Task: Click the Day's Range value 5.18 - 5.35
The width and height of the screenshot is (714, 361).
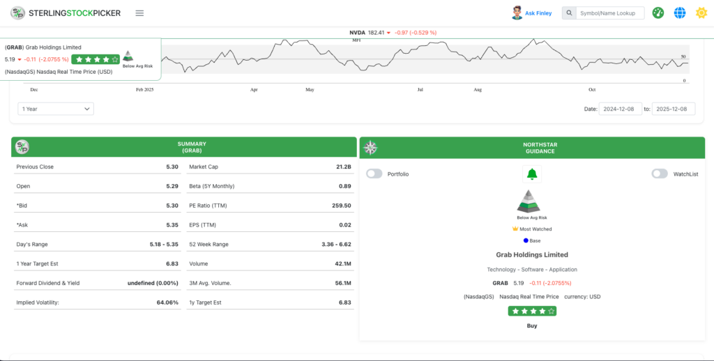Action: [x=164, y=245]
